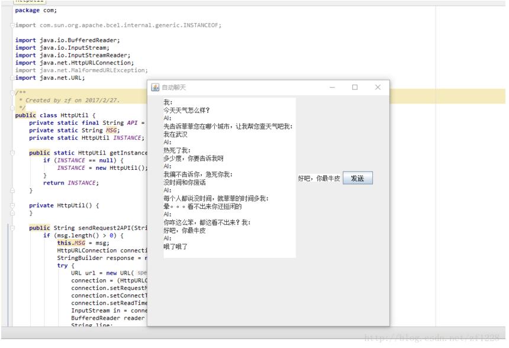The height and width of the screenshot is (348, 509).
Task: Click greyed import java.net.MalformedURLException line
Action: (82, 70)
